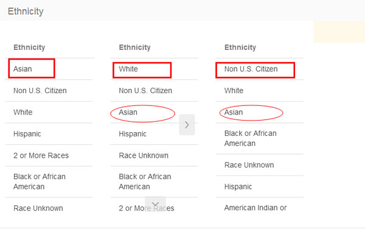
Task: Select White at top of second column
Action: click(128, 69)
